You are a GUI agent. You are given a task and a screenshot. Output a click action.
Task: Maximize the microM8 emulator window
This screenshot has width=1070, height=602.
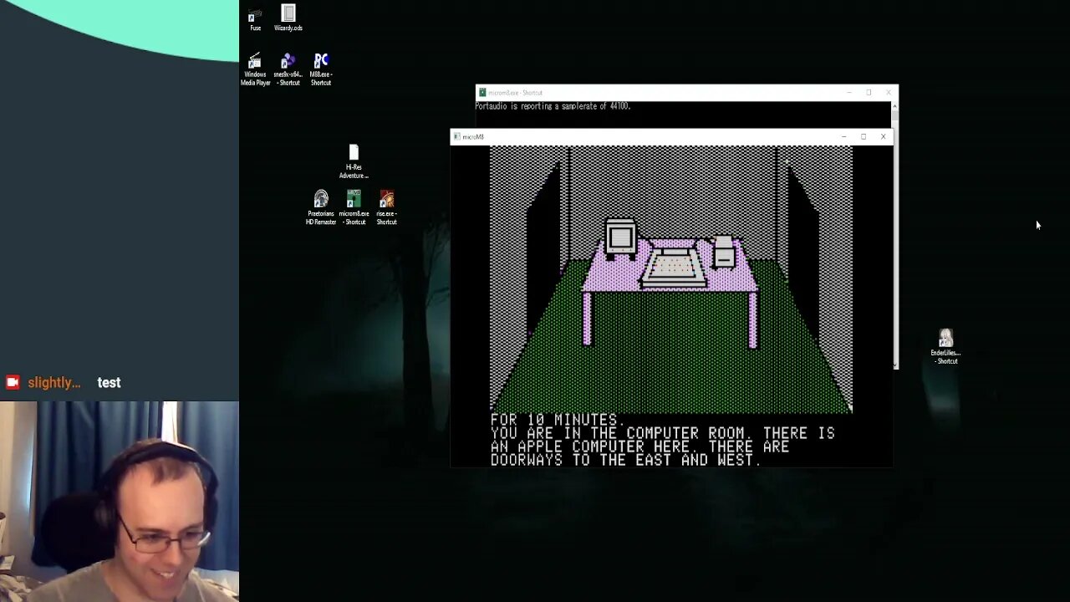pyautogui.click(x=864, y=136)
